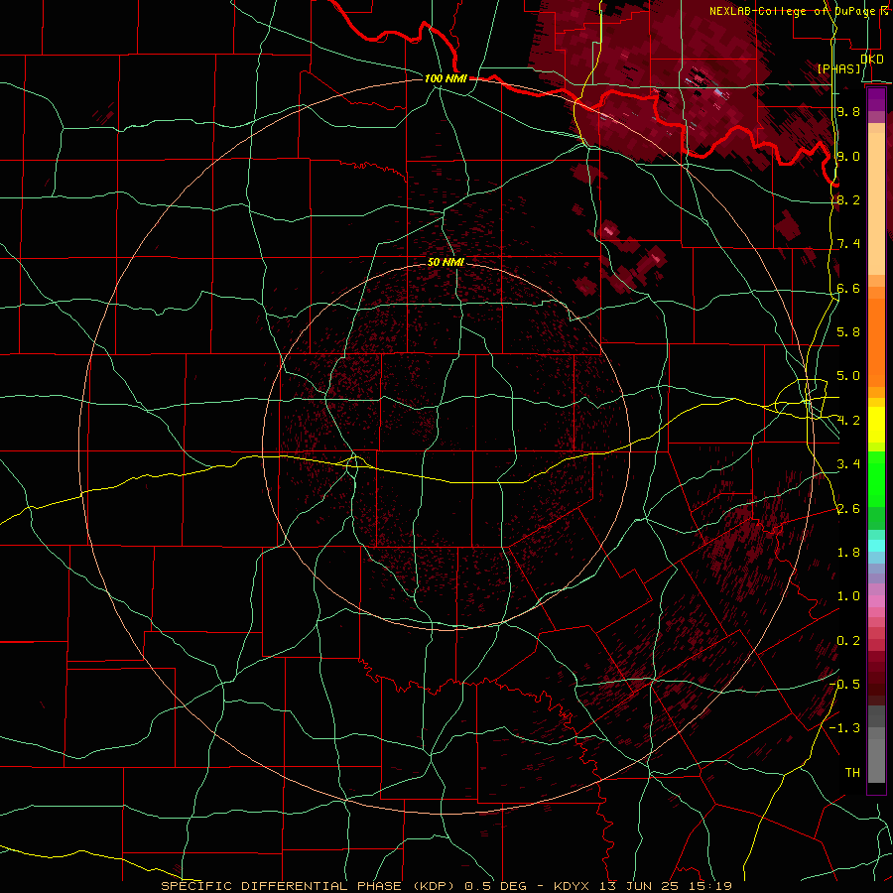Click the DKD label above the color scale

pyautogui.click(x=871, y=60)
